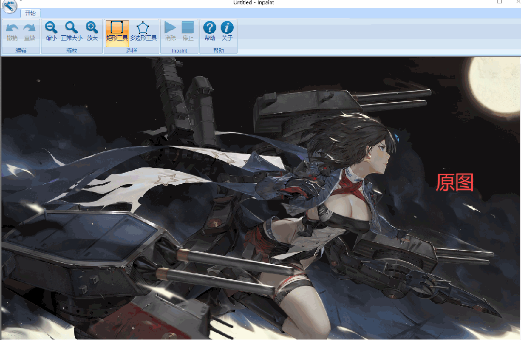This screenshot has width=521, height=340.
Task: Stop processing with the 停止 button
Action: click(x=188, y=31)
